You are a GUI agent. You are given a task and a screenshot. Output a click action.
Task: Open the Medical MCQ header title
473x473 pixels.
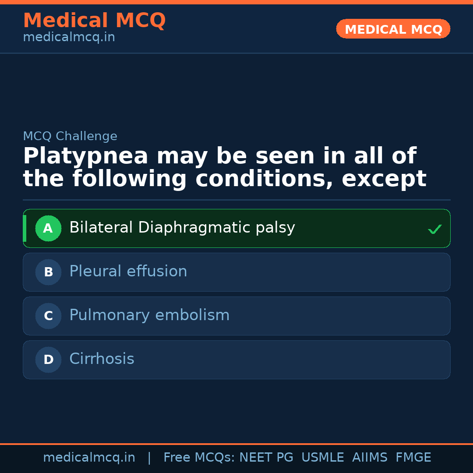(94, 21)
